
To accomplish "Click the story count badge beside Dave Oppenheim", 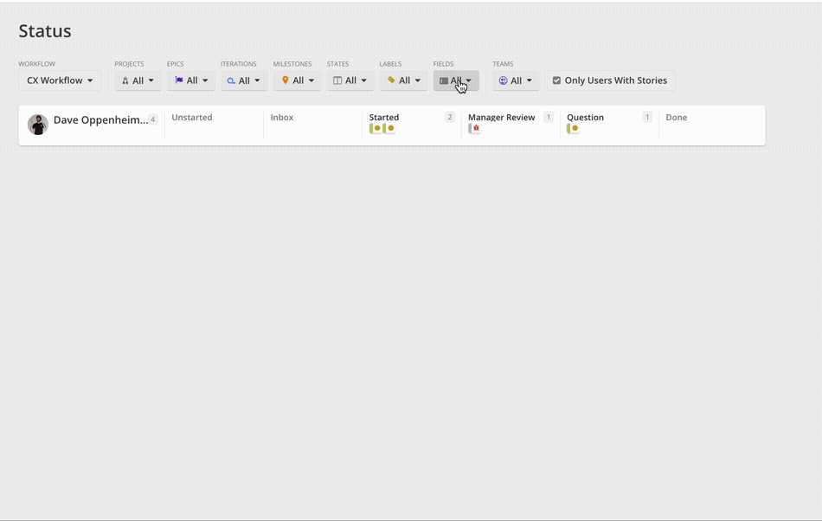I will coord(152,119).
